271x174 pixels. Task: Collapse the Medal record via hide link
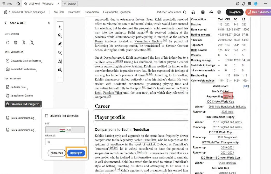(246, 86)
